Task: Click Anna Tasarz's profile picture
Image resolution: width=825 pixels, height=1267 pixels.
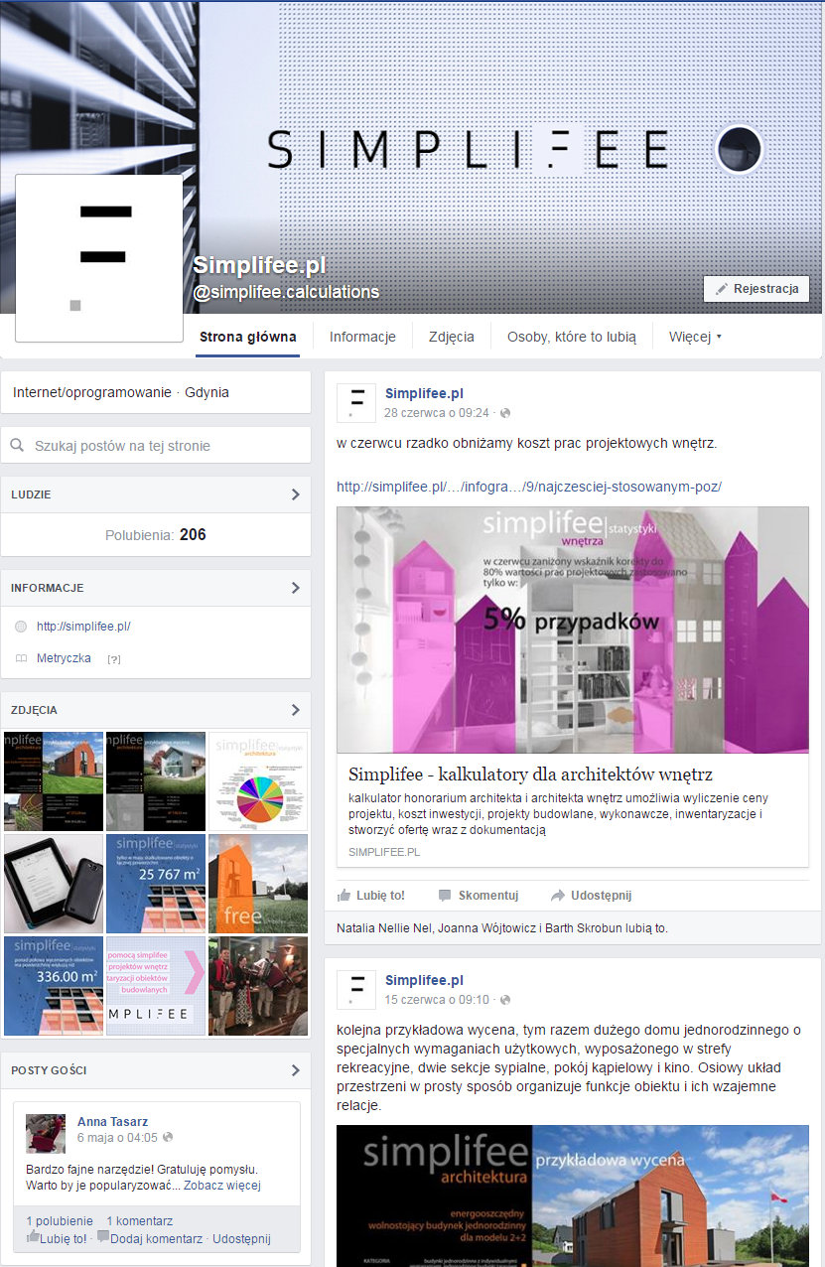Action: click(46, 1133)
